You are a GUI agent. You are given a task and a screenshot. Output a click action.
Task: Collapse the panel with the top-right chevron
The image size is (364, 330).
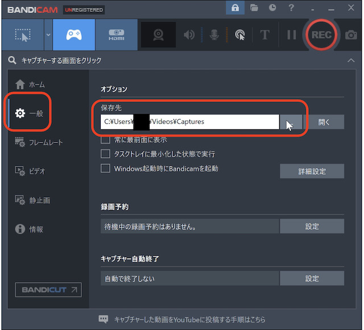[x=351, y=60]
